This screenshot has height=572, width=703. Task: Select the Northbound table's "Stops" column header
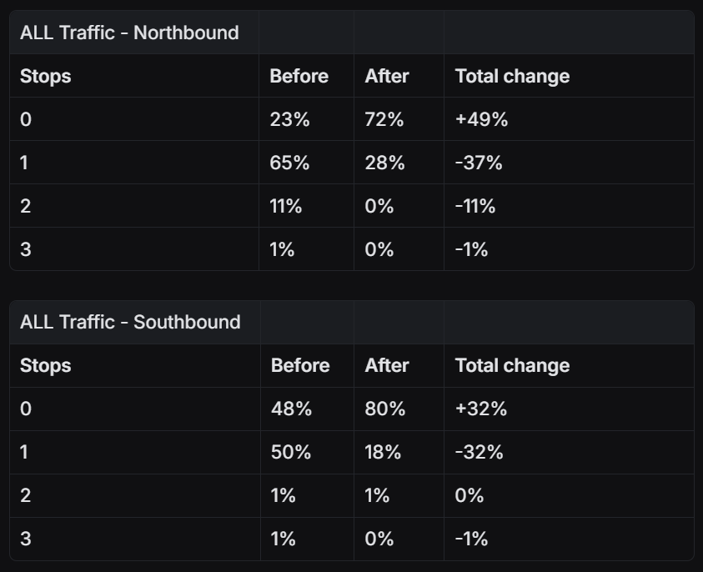pyautogui.click(x=46, y=76)
